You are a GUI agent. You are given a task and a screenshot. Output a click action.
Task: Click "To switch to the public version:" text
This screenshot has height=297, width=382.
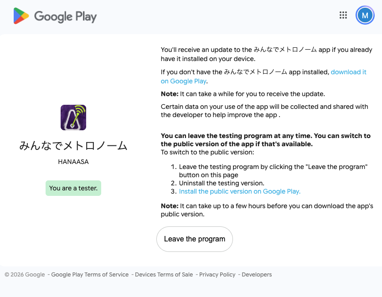point(207,152)
